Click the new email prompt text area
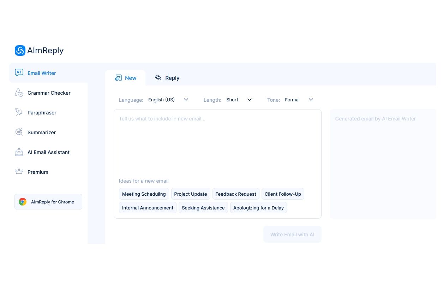This screenshot has width=443, height=302. [x=217, y=145]
